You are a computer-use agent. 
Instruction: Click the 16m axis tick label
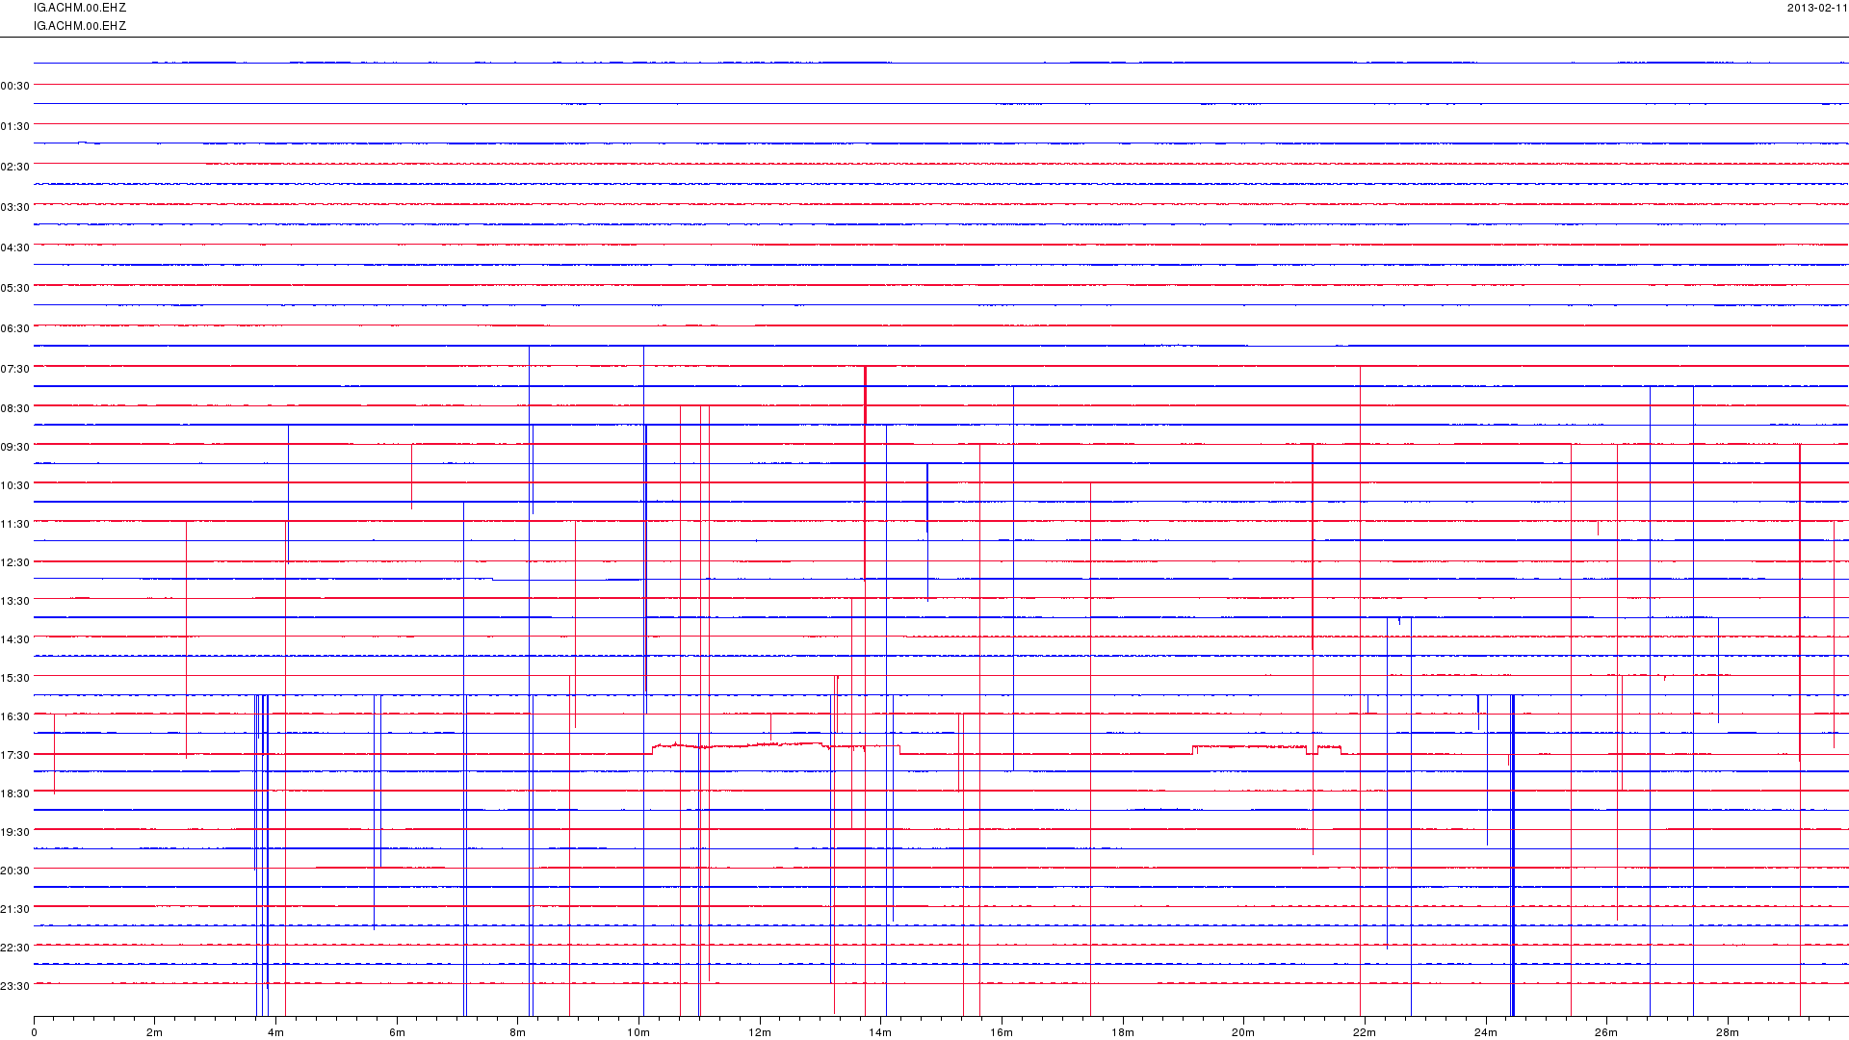1002,1032
